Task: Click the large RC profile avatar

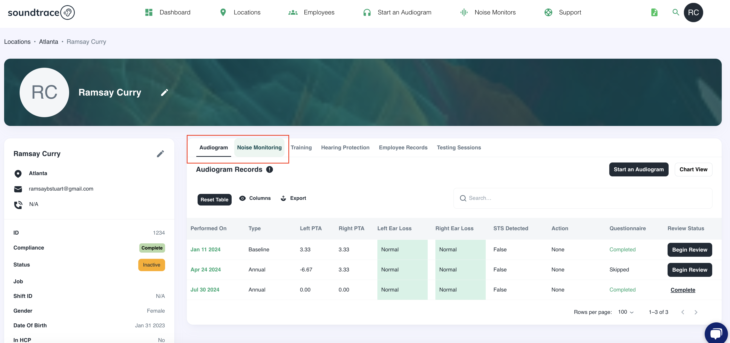Action: 44,92
